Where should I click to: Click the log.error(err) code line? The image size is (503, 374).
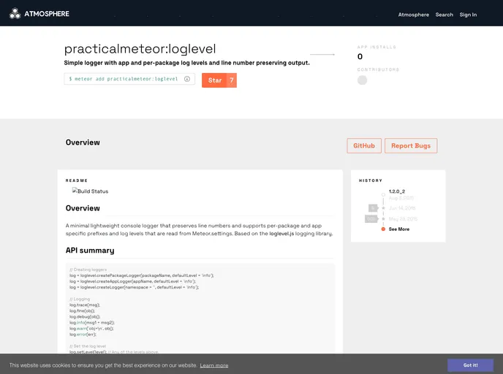point(83,335)
